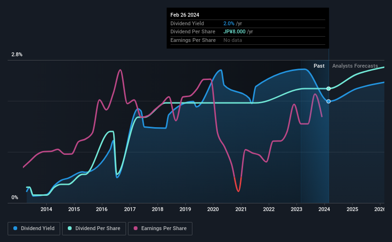Click the Earnings Per Share tooltip row label
This screenshot has height=242, width=392.
pyautogui.click(x=193, y=40)
